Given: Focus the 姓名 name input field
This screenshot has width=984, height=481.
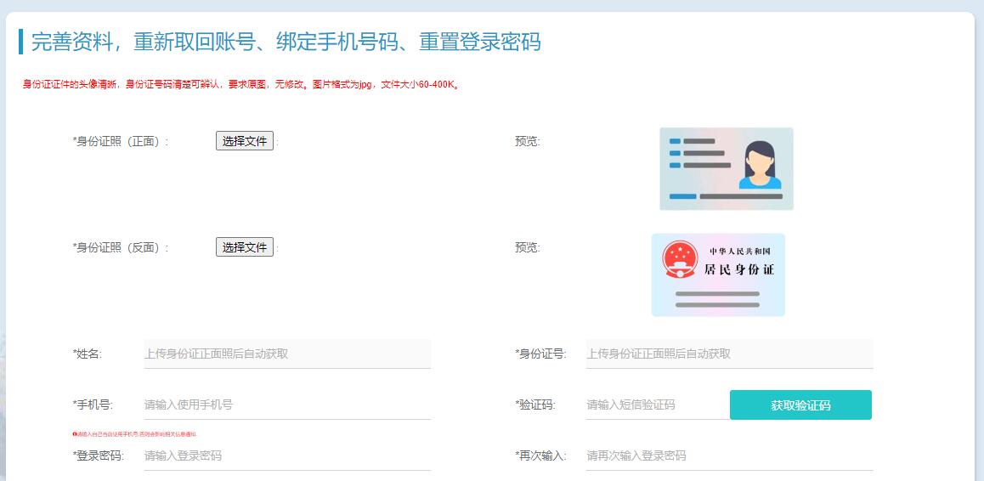Looking at the screenshot, I should 287,354.
